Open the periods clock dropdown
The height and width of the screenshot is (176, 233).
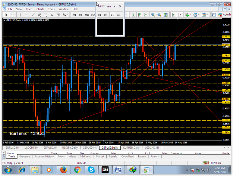196,15
